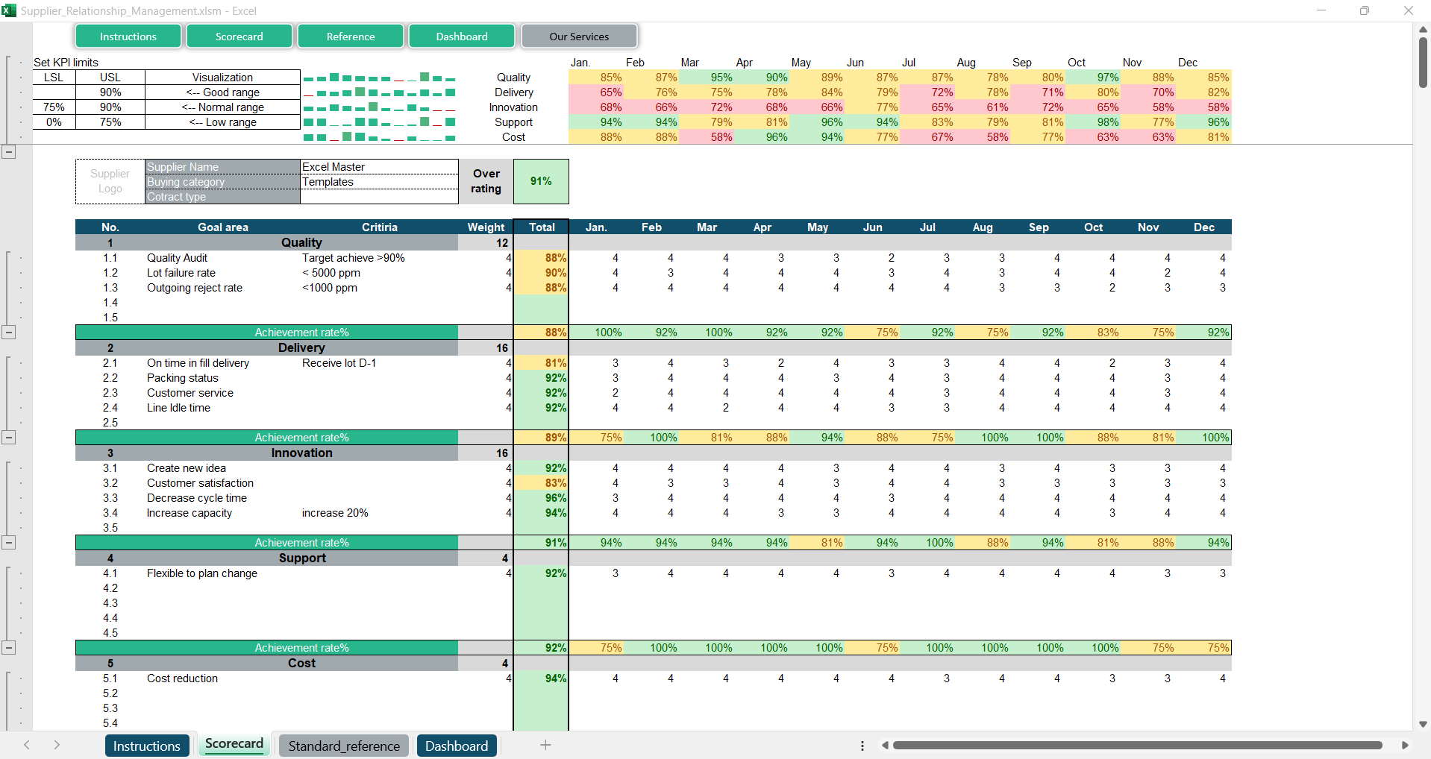
Task: Collapse the Innovation rows outline group
Action: click(x=9, y=543)
